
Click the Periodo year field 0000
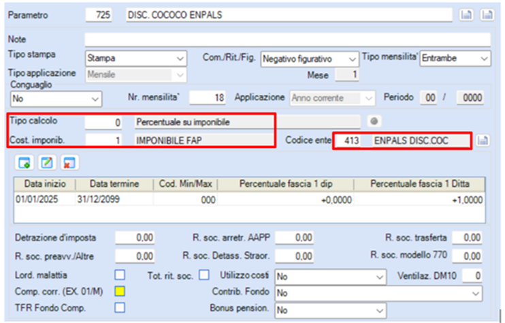point(470,97)
